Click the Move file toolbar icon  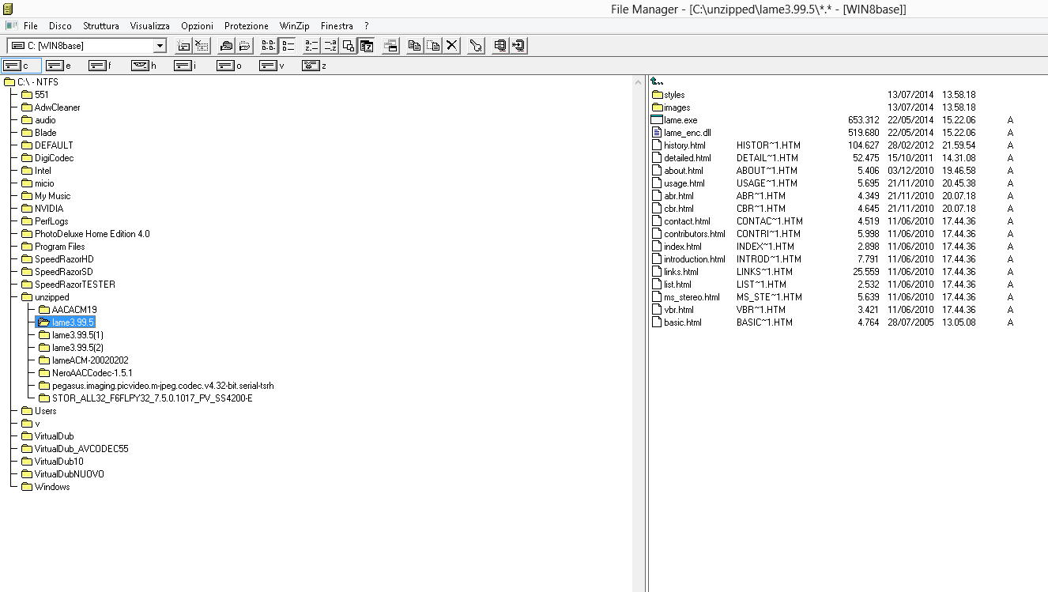pos(433,46)
